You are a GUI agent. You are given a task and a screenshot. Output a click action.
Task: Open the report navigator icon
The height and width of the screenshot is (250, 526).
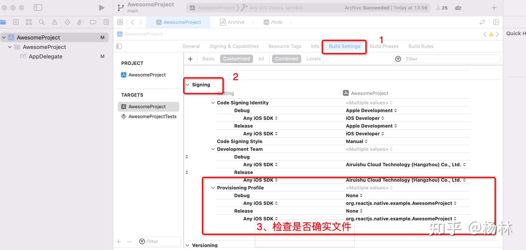[x=106, y=22]
